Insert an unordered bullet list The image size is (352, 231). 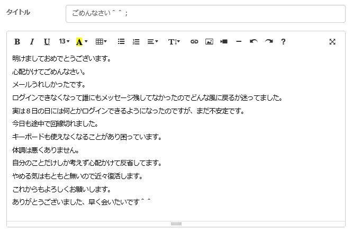[121, 42]
